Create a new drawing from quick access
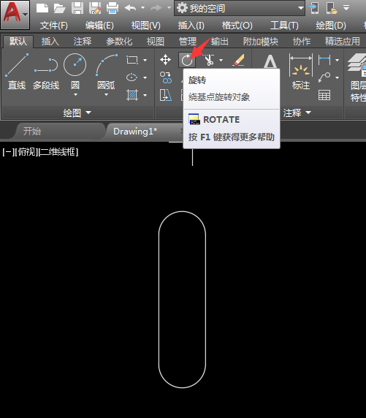Viewport: 366px width, 418px height. click(42, 8)
